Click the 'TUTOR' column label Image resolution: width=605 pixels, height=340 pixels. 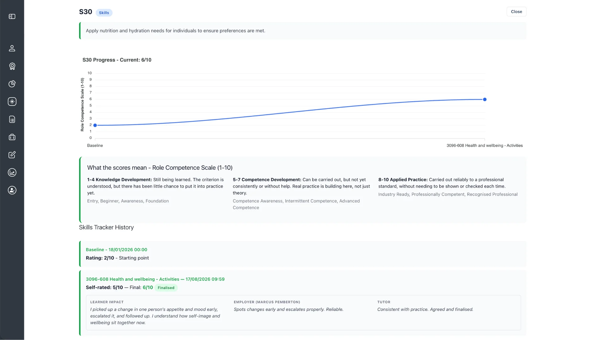pos(384,302)
